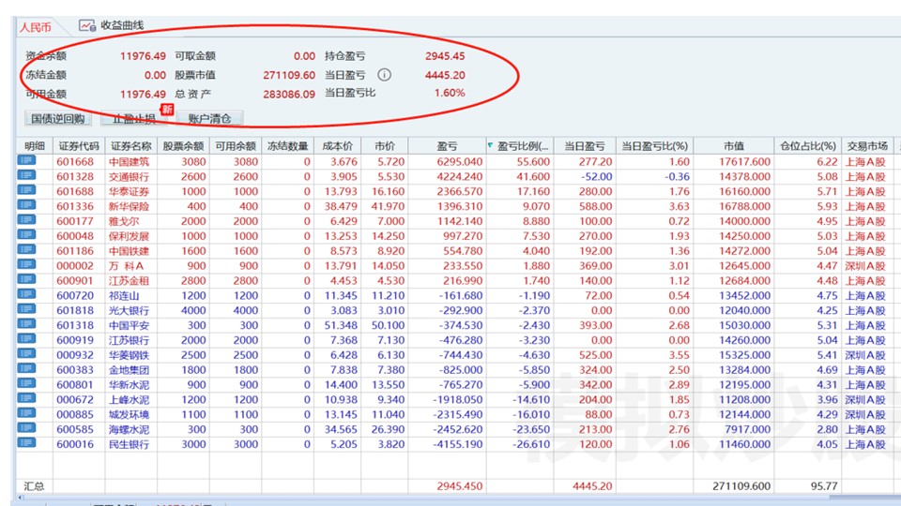Click profit value 6295.040
901x506 pixels.
tap(460, 162)
